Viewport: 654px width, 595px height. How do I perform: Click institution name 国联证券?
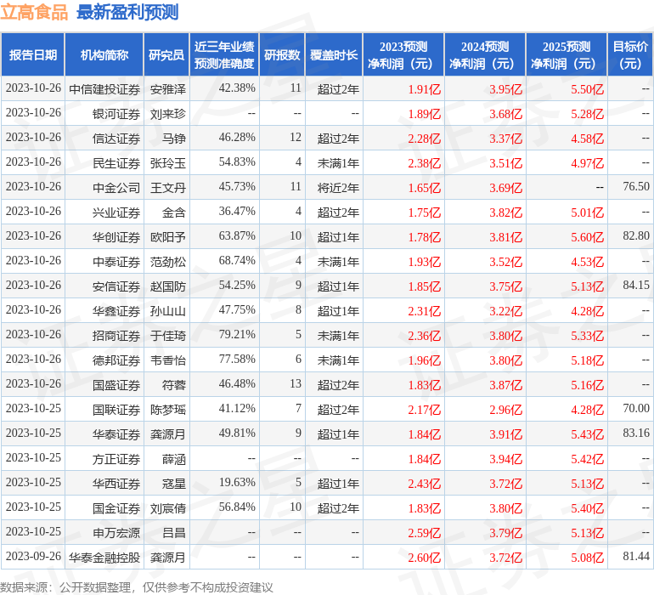click(116, 409)
